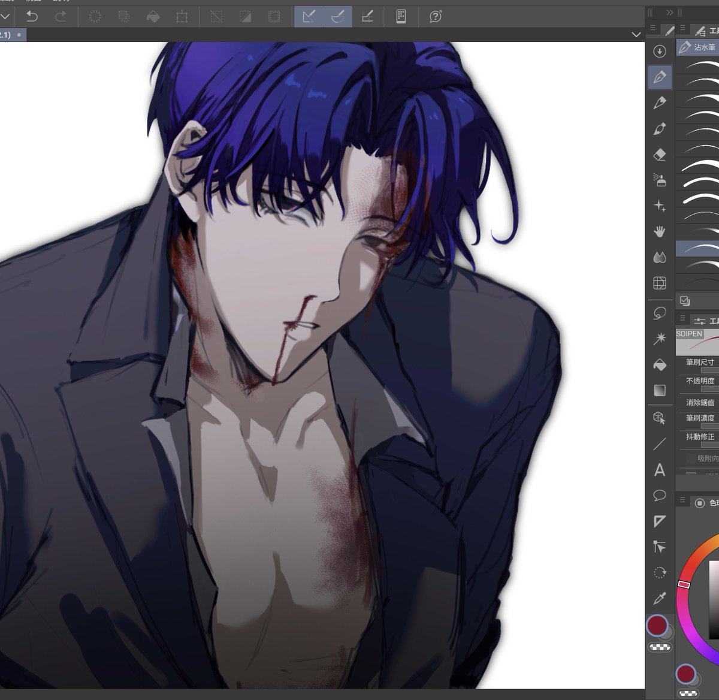Open the Tool Property panel menu icon
The height and width of the screenshot is (700, 719).
pyautogui.click(x=682, y=319)
